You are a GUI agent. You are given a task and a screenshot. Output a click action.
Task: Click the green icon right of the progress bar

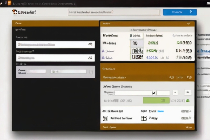coord(188,100)
